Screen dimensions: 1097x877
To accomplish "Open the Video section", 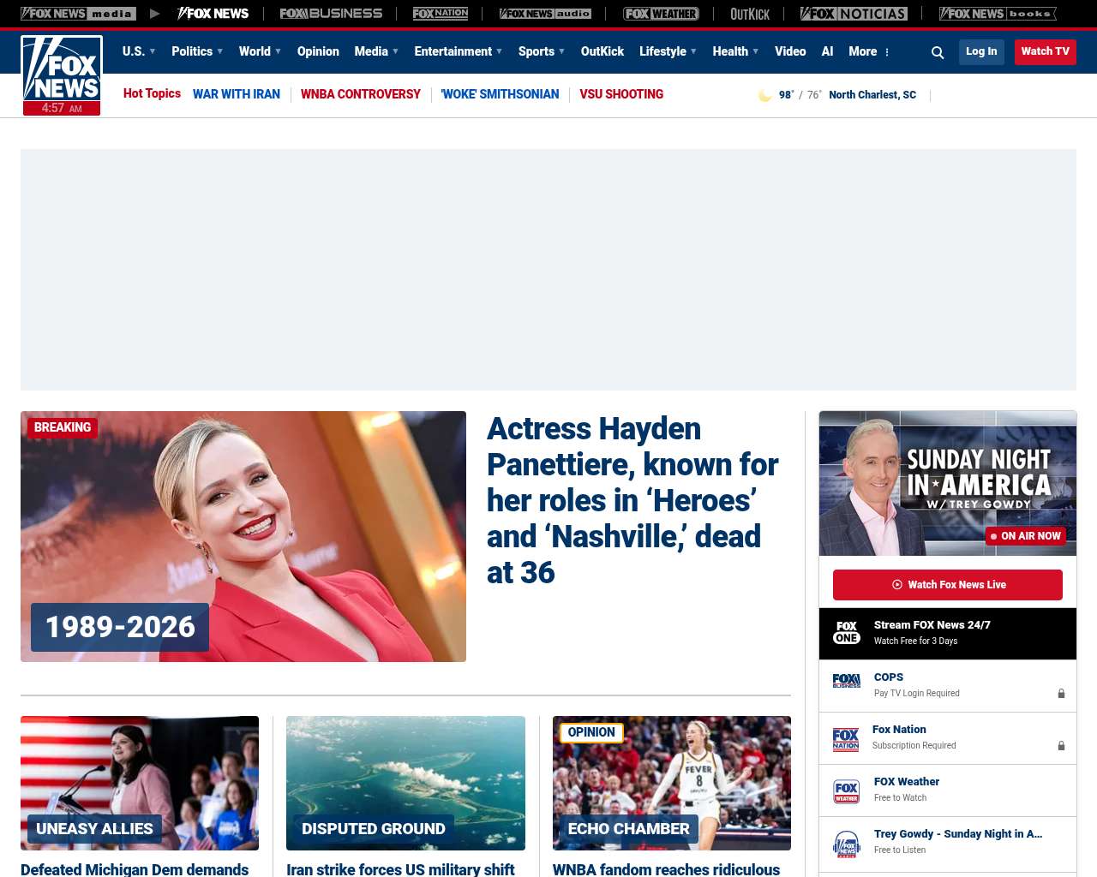I will pyautogui.click(x=790, y=51).
